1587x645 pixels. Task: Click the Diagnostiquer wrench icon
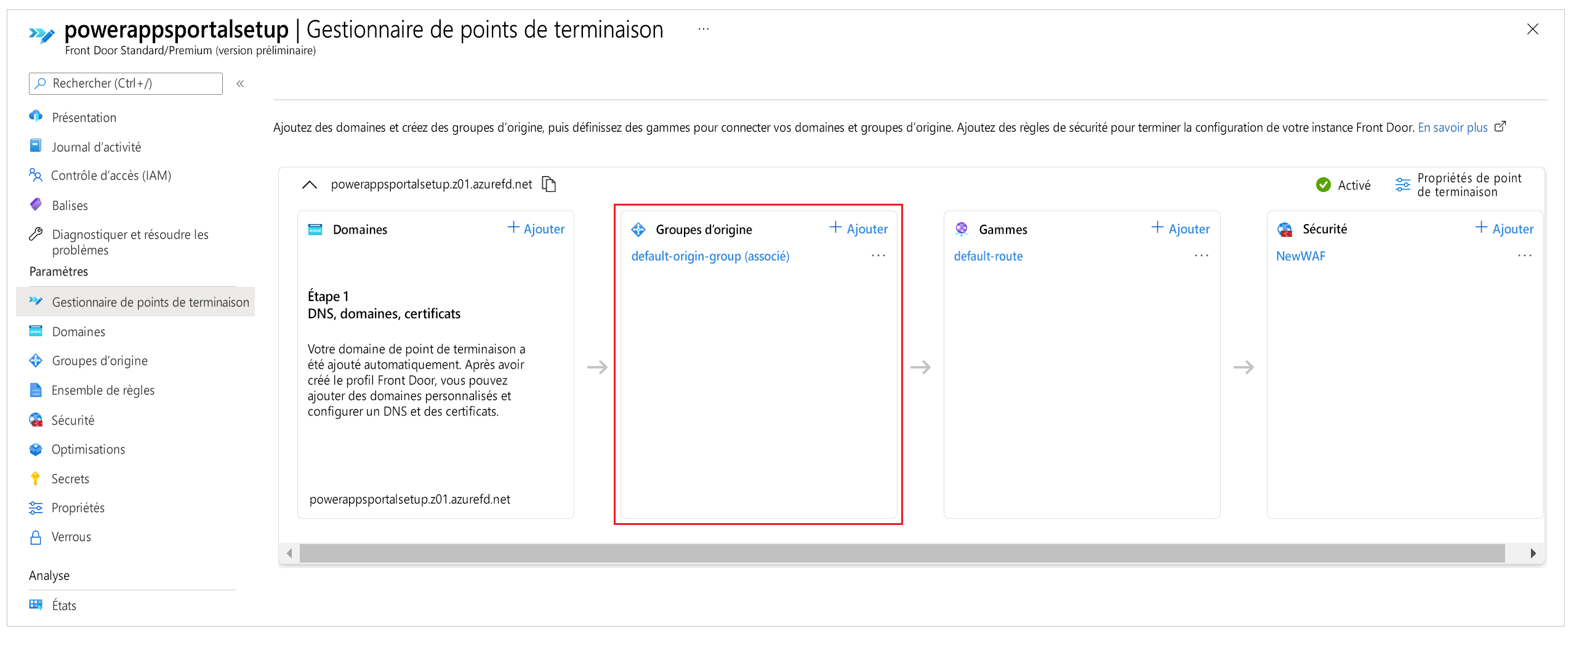[x=36, y=234]
